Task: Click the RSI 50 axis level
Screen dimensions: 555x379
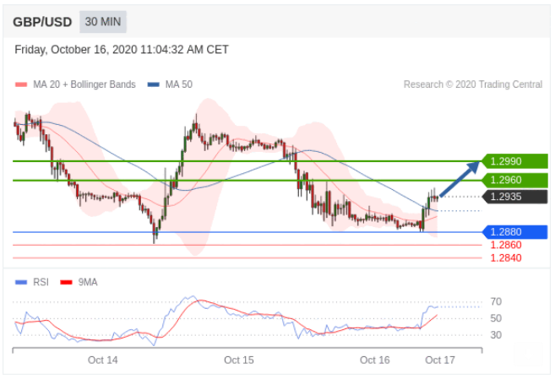Action: (496, 318)
